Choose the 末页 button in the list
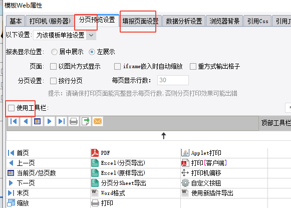The height and width of the screenshot is (208, 291). point(18,193)
